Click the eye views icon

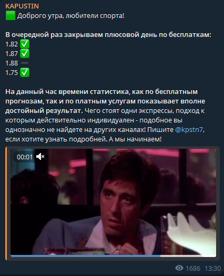[179, 268]
